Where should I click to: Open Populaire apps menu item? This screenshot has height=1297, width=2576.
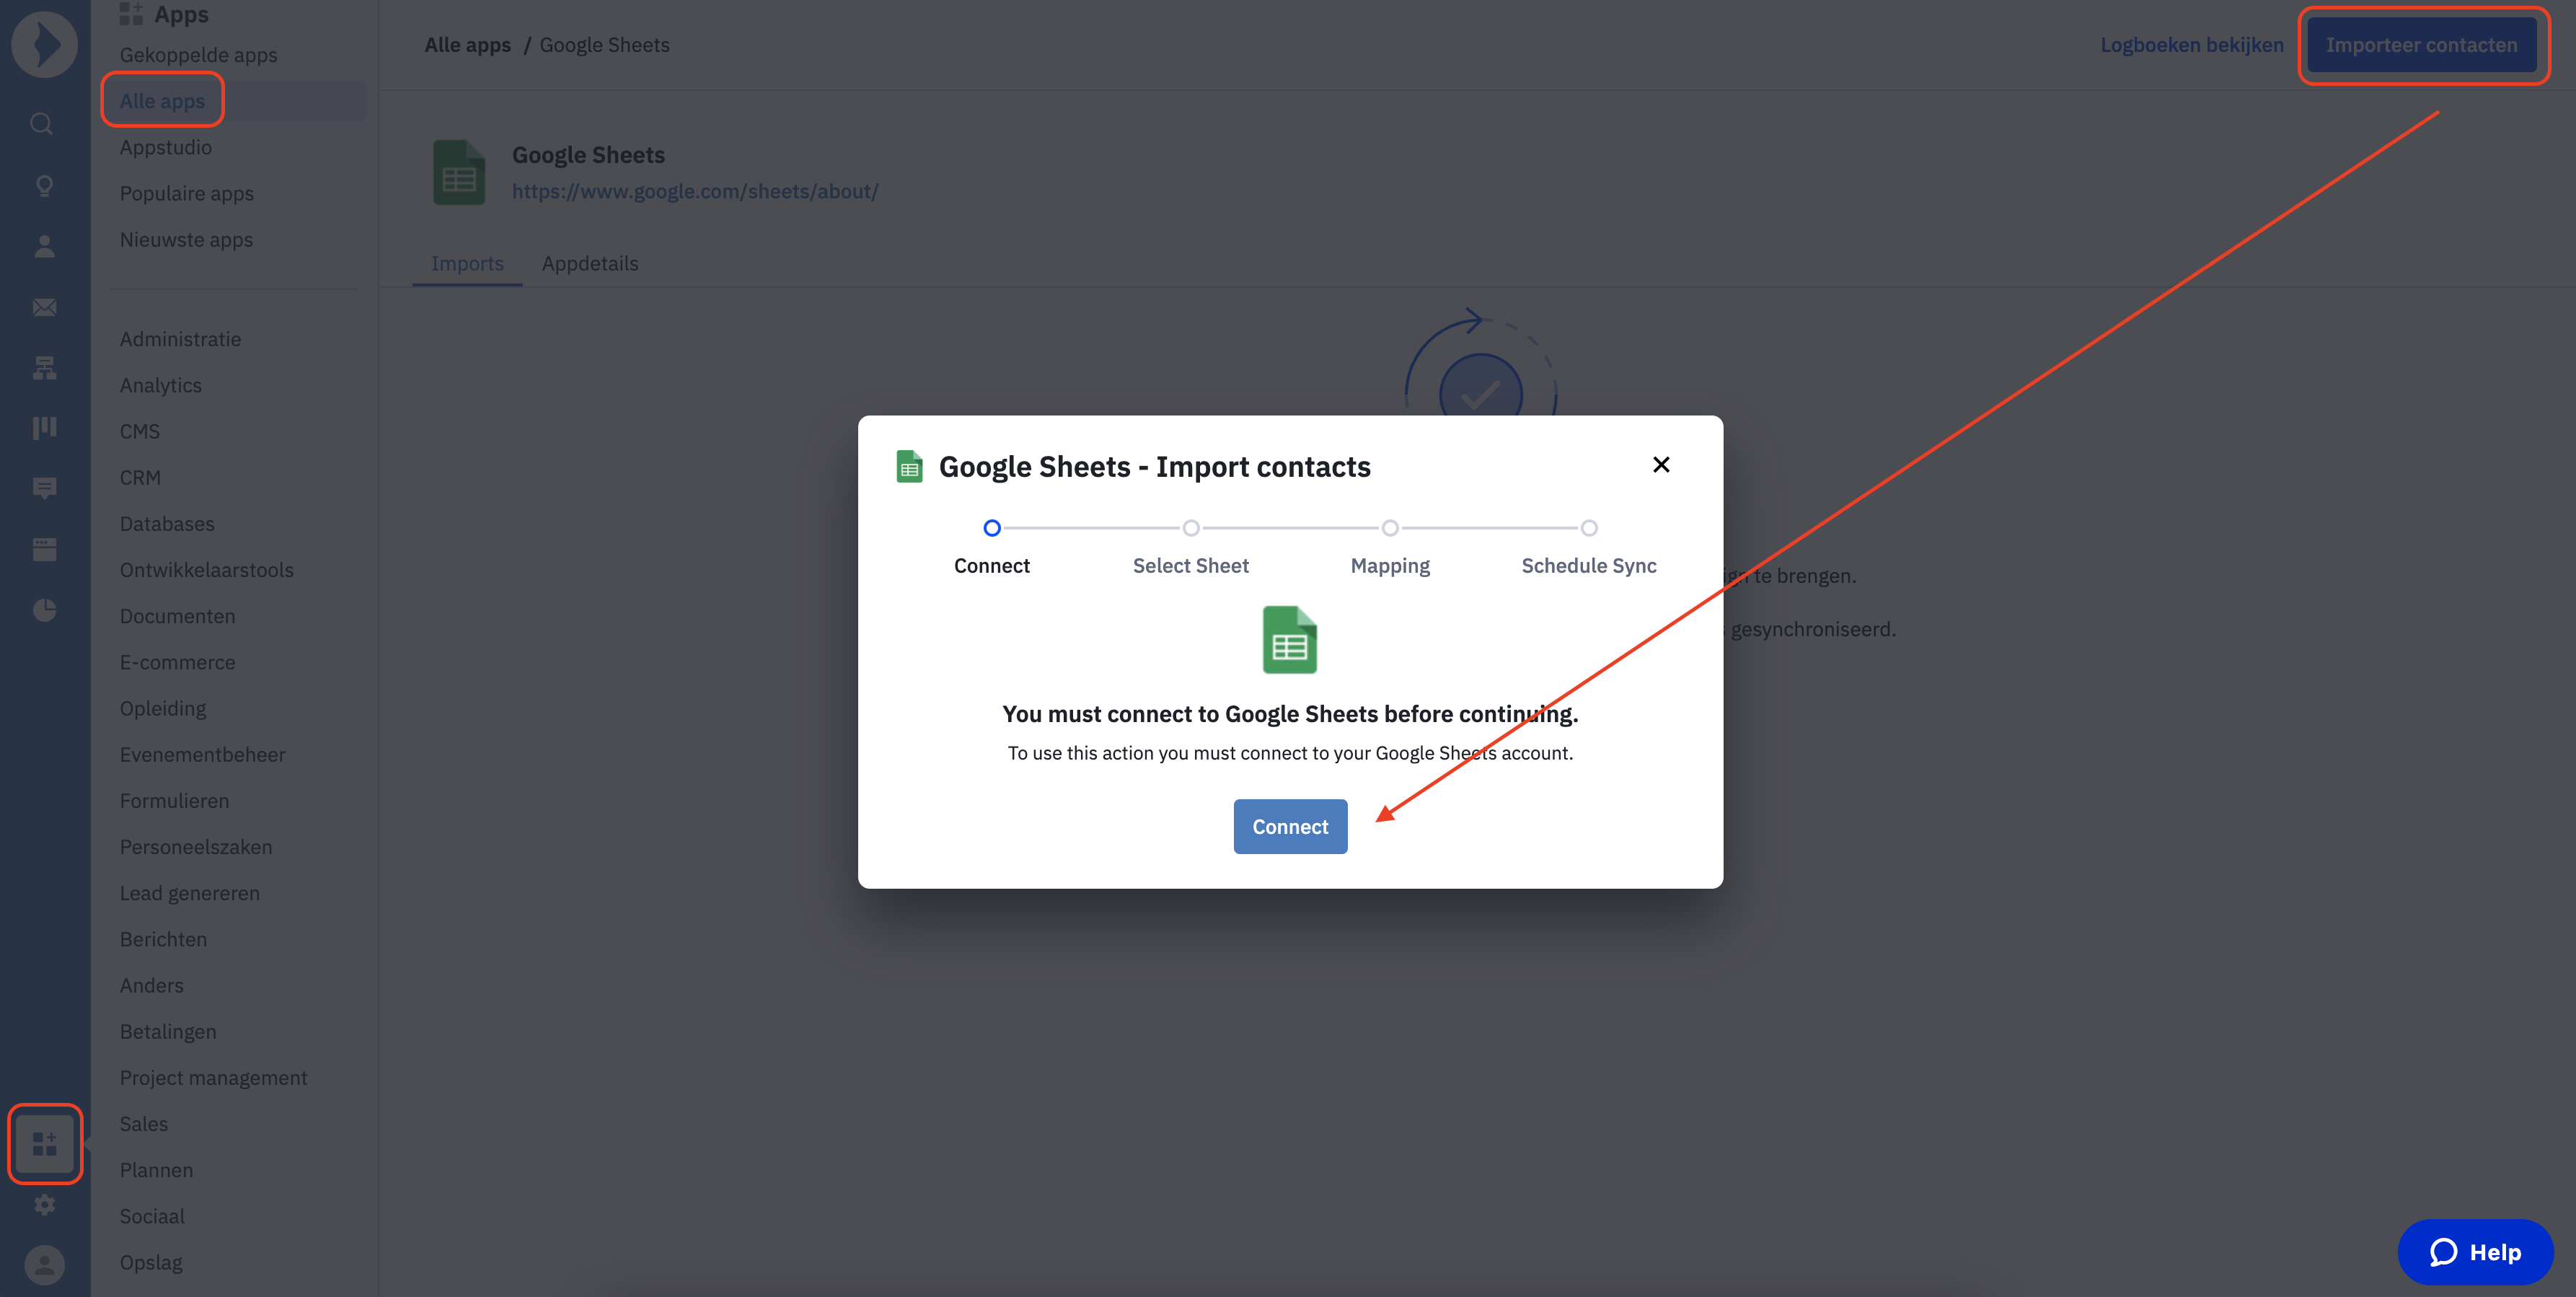pyautogui.click(x=186, y=193)
